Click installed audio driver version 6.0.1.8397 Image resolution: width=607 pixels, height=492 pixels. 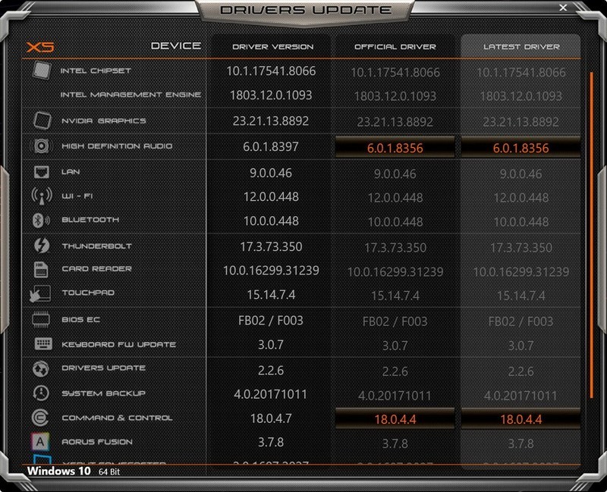pos(271,146)
